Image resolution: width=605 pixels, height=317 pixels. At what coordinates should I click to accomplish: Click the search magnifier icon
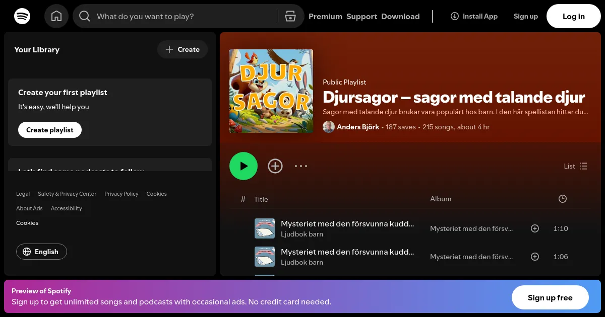click(85, 16)
